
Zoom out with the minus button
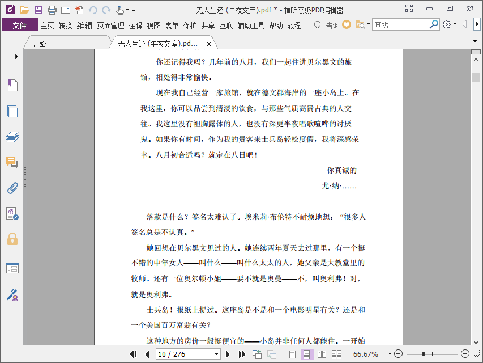[x=398, y=354]
